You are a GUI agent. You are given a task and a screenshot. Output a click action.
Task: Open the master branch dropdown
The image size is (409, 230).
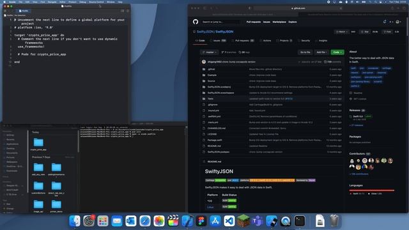[x=210, y=52]
